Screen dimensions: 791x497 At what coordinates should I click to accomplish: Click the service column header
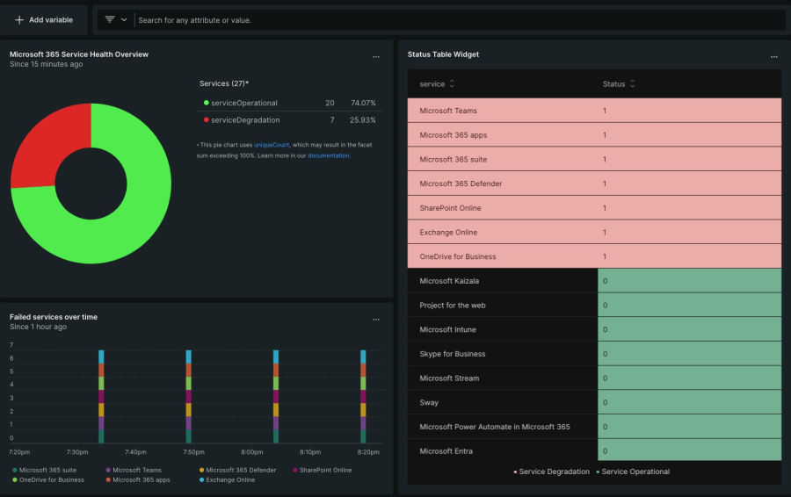(x=432, y=84)
